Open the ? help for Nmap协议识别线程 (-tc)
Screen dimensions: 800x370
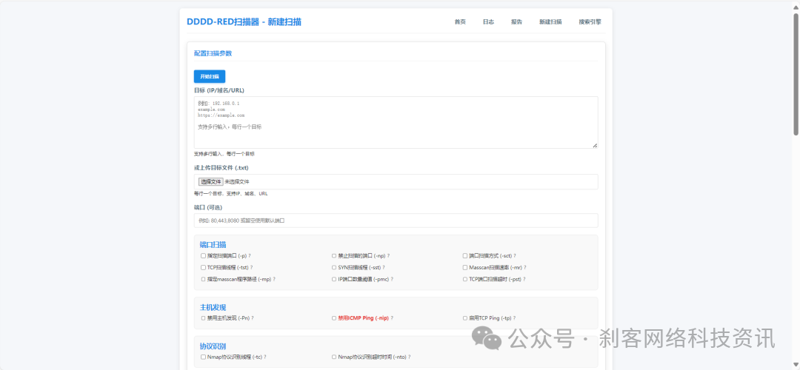[x=264, y=357]
